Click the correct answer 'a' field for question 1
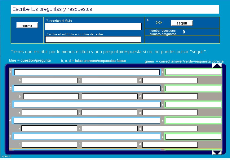The image size is (230, 160). [x=193, y=72]
